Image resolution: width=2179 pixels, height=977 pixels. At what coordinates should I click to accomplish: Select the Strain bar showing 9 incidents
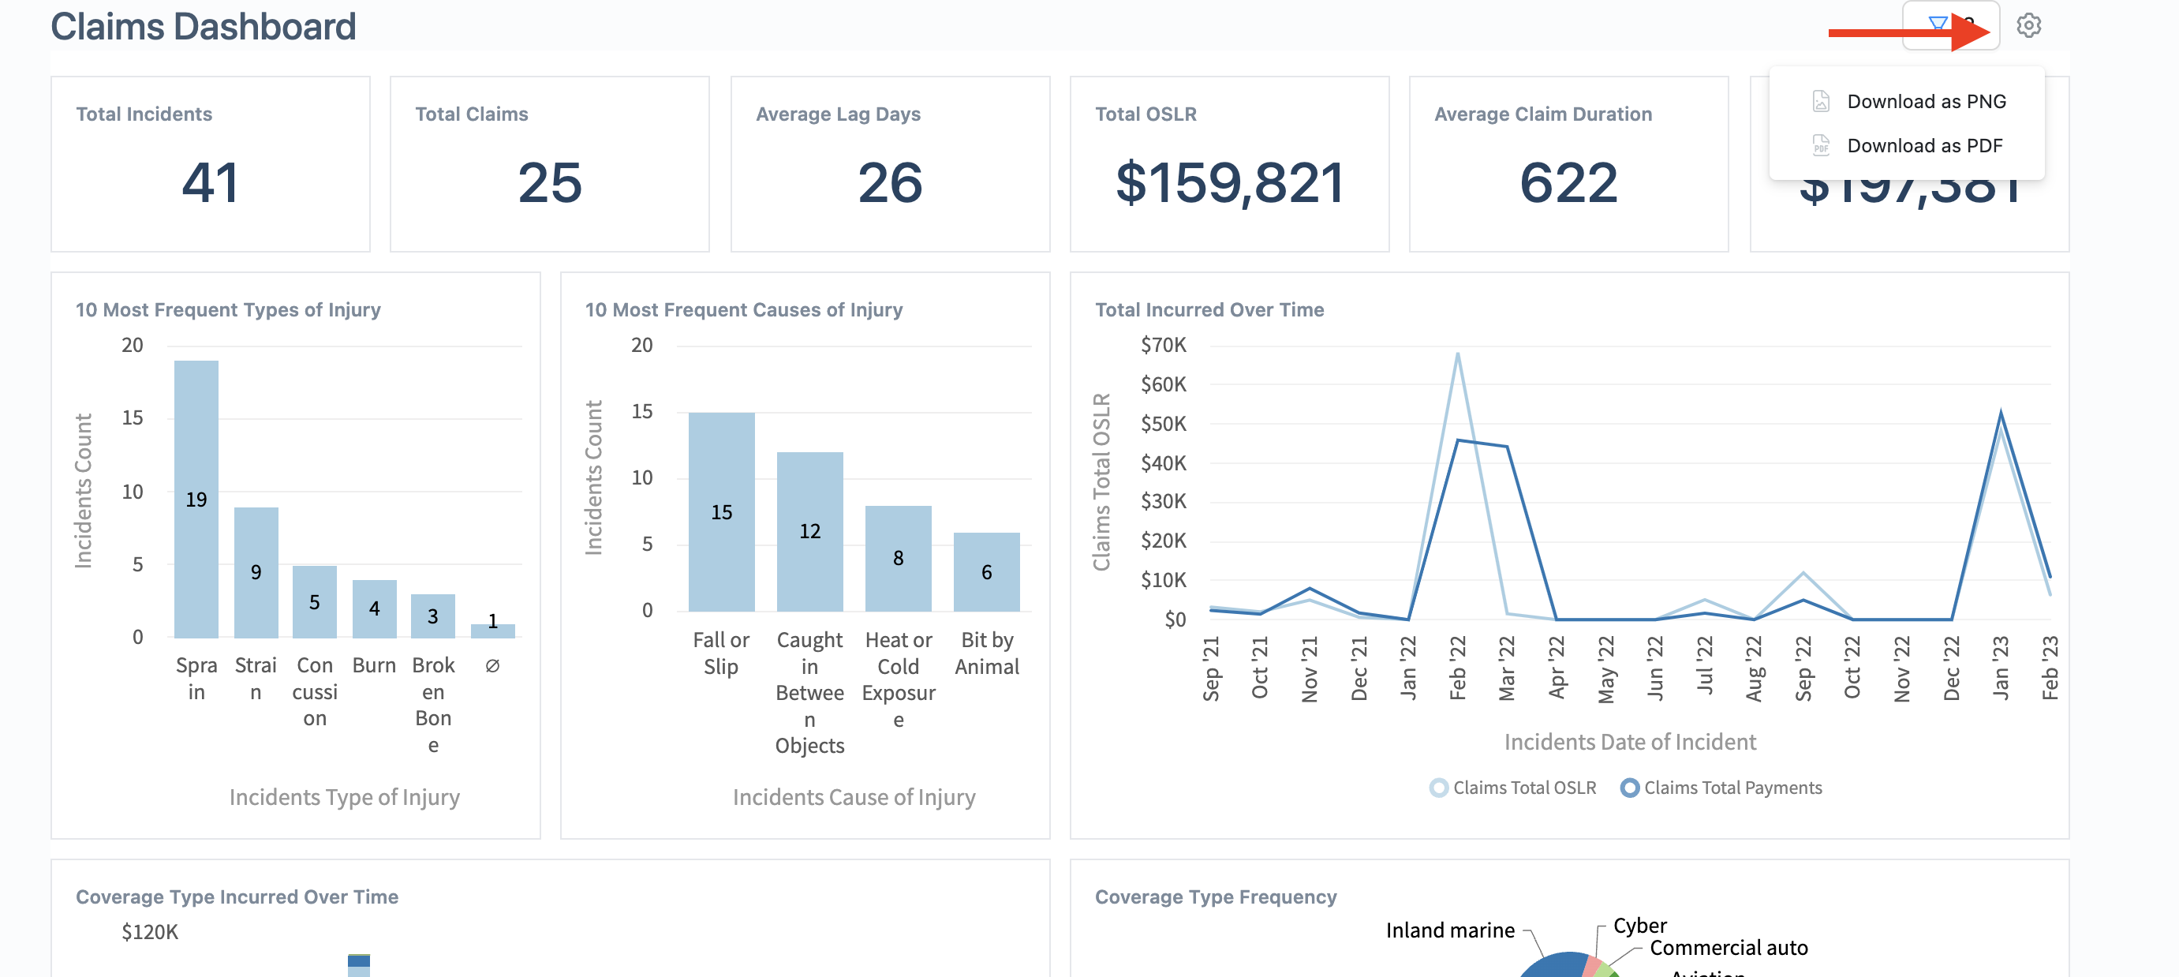click(x=256, y=572)
